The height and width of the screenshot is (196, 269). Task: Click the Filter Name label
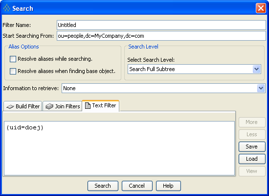click(x=17, y=25)
